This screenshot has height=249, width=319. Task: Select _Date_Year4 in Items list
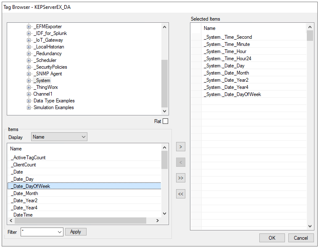(84, 208)
